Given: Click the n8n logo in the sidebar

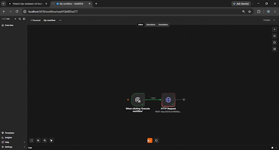Looking at the screenshot, I should (x=6, y=19).
